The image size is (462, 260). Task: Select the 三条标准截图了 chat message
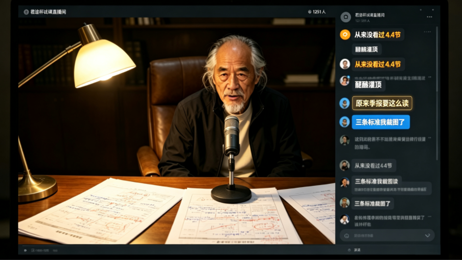click(372, 203)
